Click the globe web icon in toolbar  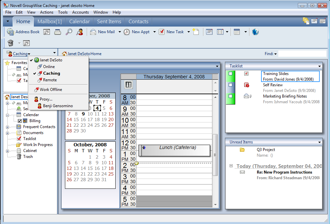pyautogui.click(x=255, y=32)
